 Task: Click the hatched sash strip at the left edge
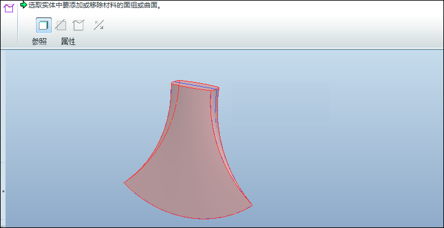click(x=4, y=139)
